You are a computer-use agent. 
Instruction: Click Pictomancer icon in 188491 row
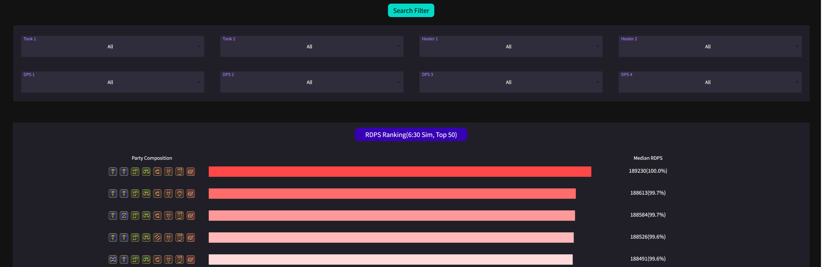[191, 260]
